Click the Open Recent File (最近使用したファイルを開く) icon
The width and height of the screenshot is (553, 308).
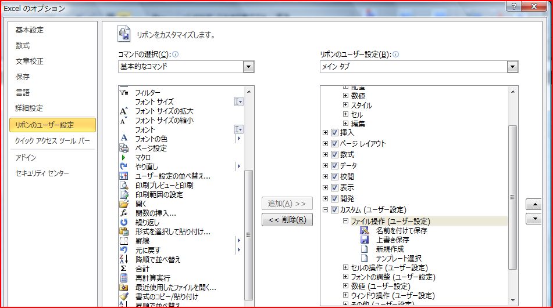124,287
